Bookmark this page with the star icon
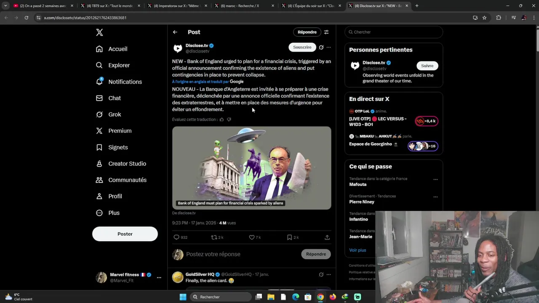The width and height of the screenshot is (539, 303). coord(484,18)
